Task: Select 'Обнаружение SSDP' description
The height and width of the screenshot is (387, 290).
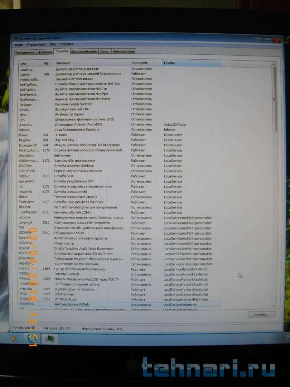Action: [69, 233]
